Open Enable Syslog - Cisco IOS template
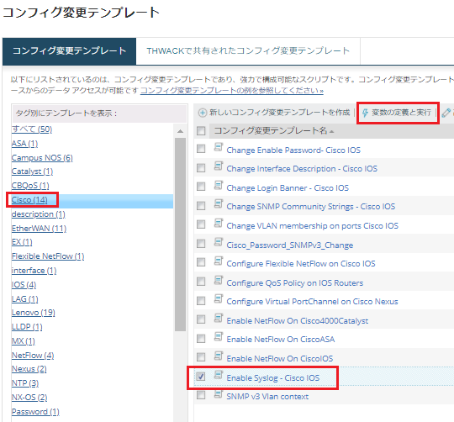 click(x=272, y=378)
